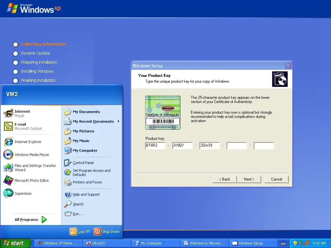Click the Collecting information setup step
Image resolution: width=331 pixels, height=248 pixels.
pos(39,44)
